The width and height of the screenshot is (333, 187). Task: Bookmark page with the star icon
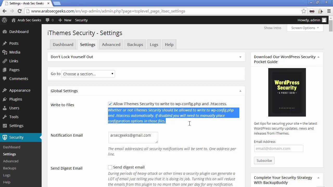304,11
